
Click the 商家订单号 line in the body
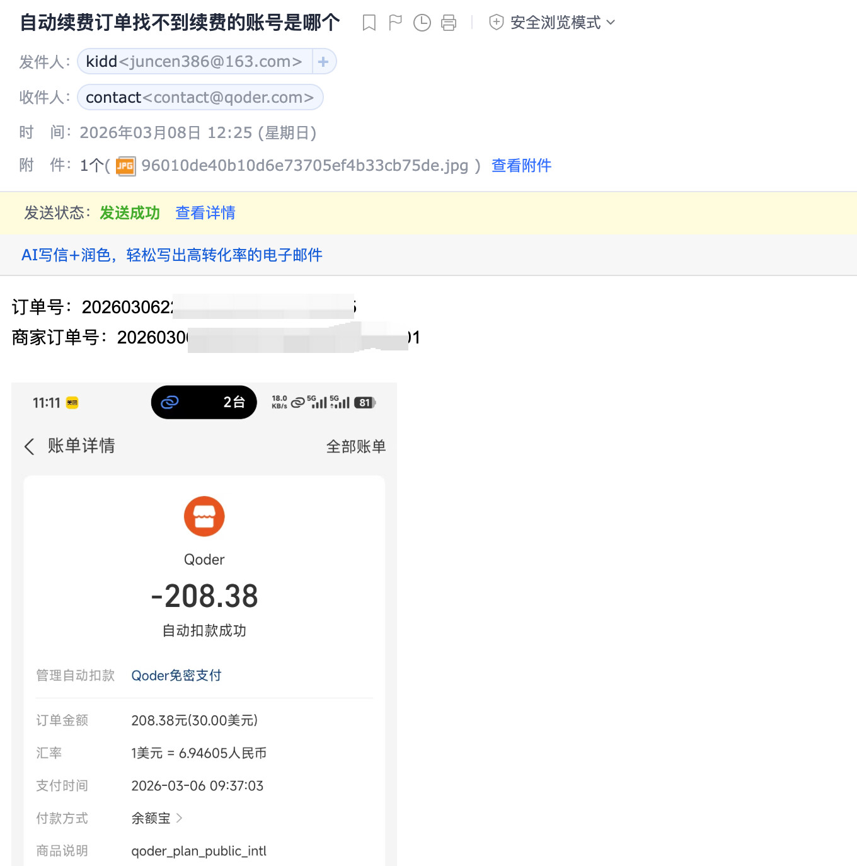(216, 337)
